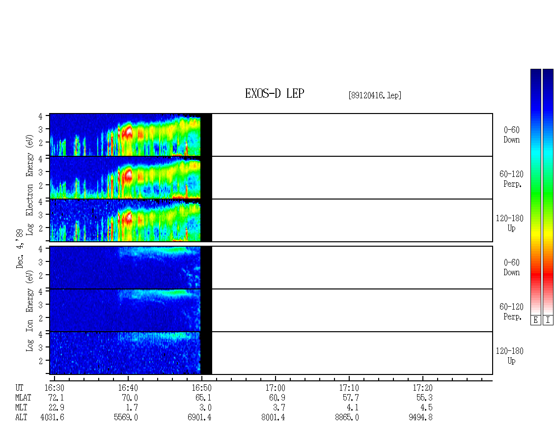
Task: Click the ALT row label
Action: 21,418
